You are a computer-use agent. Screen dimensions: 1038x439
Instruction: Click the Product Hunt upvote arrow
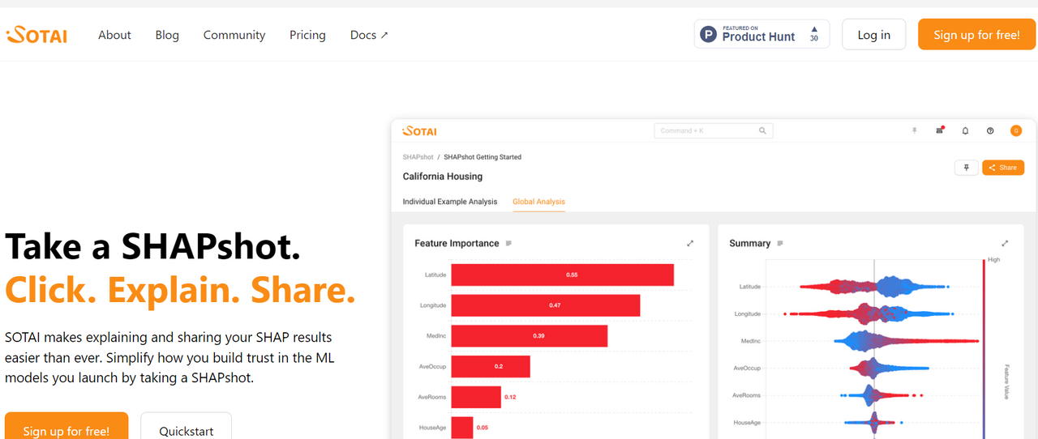click(x=814, y=29)
